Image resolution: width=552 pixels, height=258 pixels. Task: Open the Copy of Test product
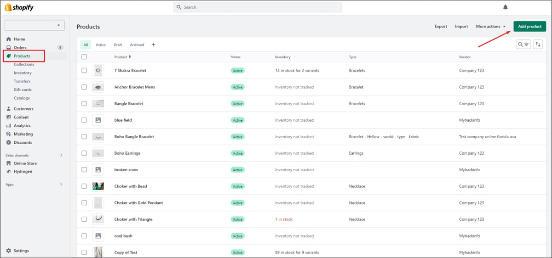(126, 252)
